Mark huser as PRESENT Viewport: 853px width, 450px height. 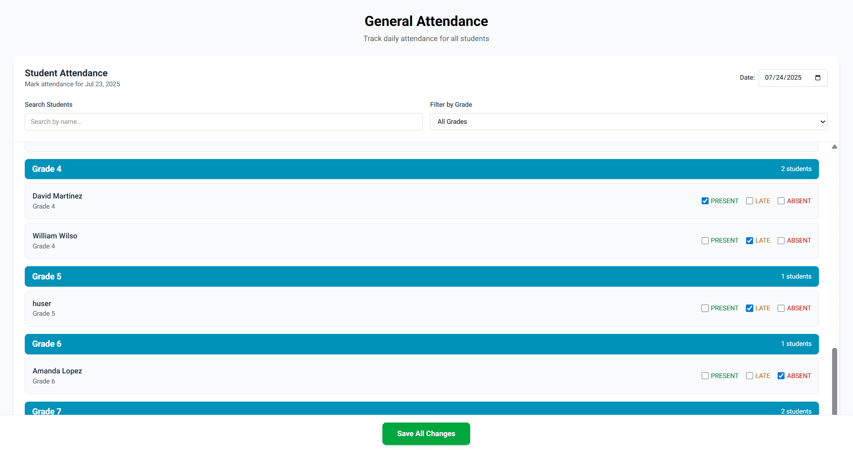tap(705, 308)
